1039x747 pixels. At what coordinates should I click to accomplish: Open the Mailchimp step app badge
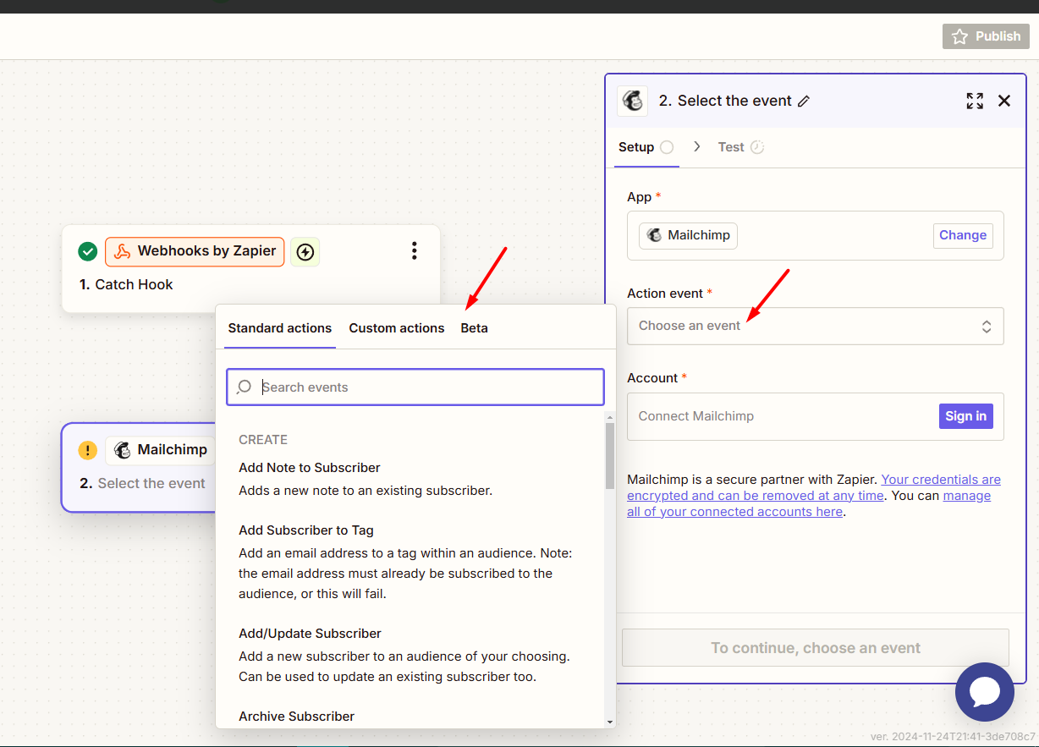161,450
